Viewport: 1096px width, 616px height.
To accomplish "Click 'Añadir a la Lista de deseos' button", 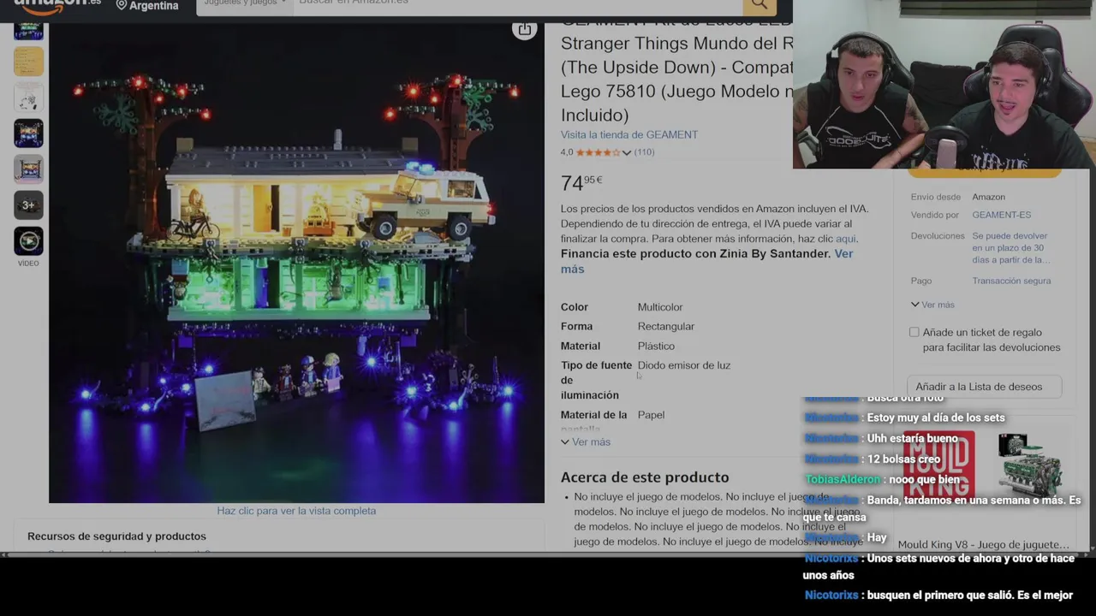I will (985, 387).
